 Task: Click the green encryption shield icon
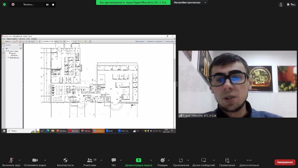click(4, 4)
